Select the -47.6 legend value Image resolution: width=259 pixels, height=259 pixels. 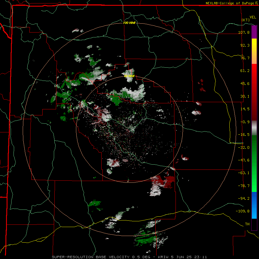[244, 160]
